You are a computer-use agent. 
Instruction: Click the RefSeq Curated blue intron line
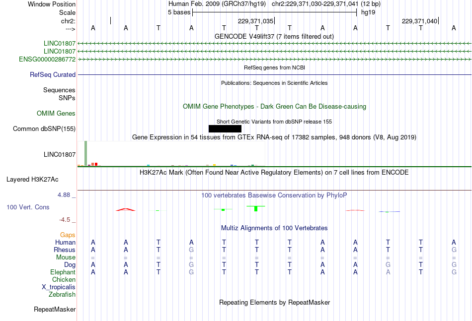pos(275,74)
